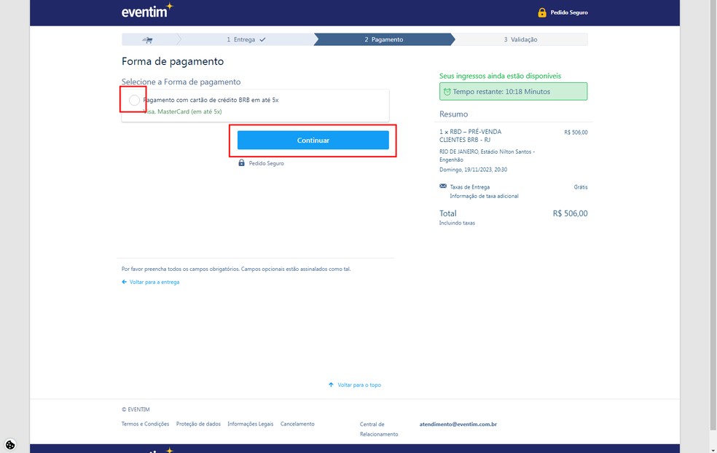
Task: Click the eventim logo in header
Action: (x=147, y=10)
